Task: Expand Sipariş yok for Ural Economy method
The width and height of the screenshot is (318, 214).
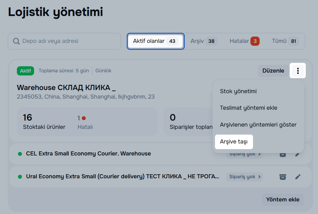Action: (244, 177)
